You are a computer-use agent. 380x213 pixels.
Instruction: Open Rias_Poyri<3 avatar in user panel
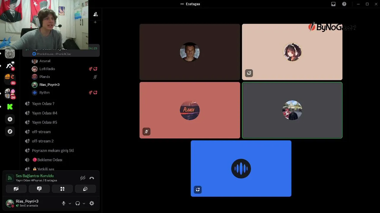click(x=10, y=203)
